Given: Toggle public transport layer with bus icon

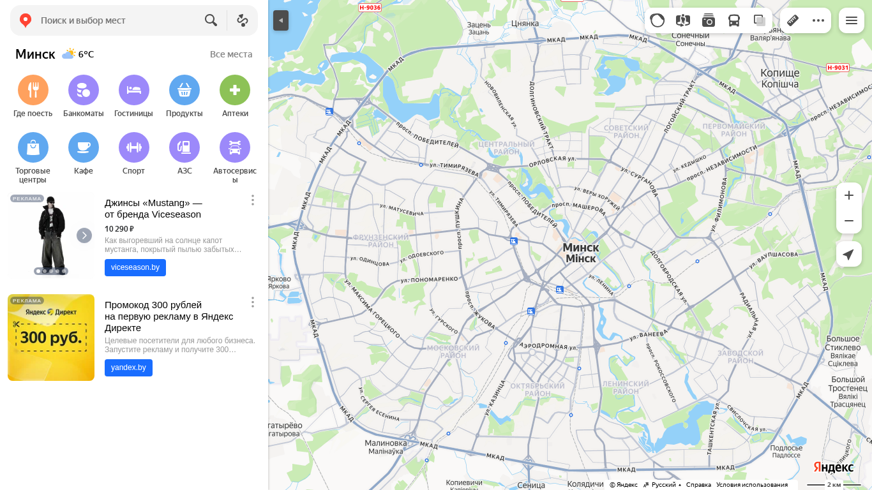Looking at the screenshot, I should [734, 20].
